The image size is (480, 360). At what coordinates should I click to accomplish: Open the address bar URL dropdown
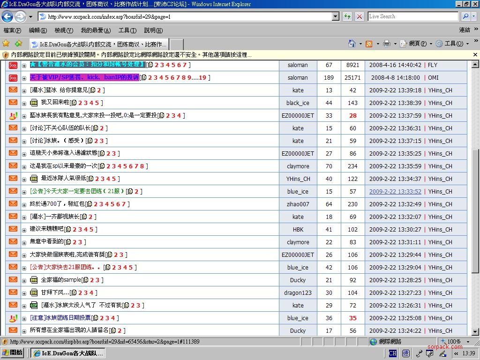pos(336,16)
